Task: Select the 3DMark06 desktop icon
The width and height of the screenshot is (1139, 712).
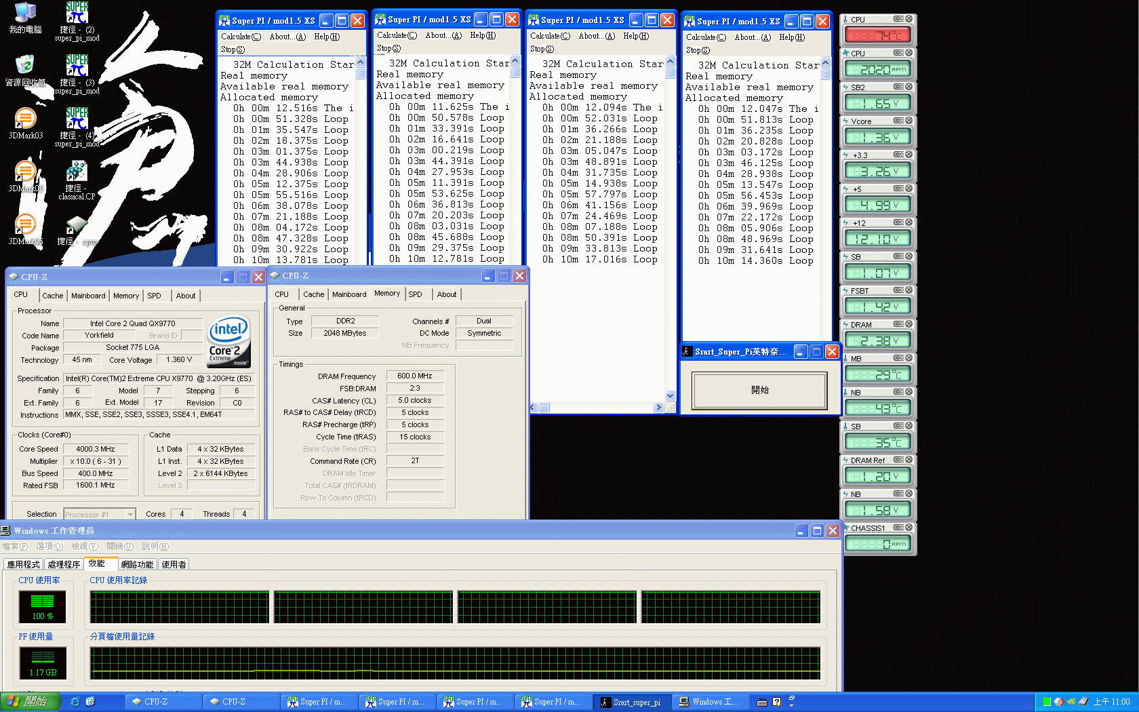Action: pyautogui.click(x=25, y=226)
